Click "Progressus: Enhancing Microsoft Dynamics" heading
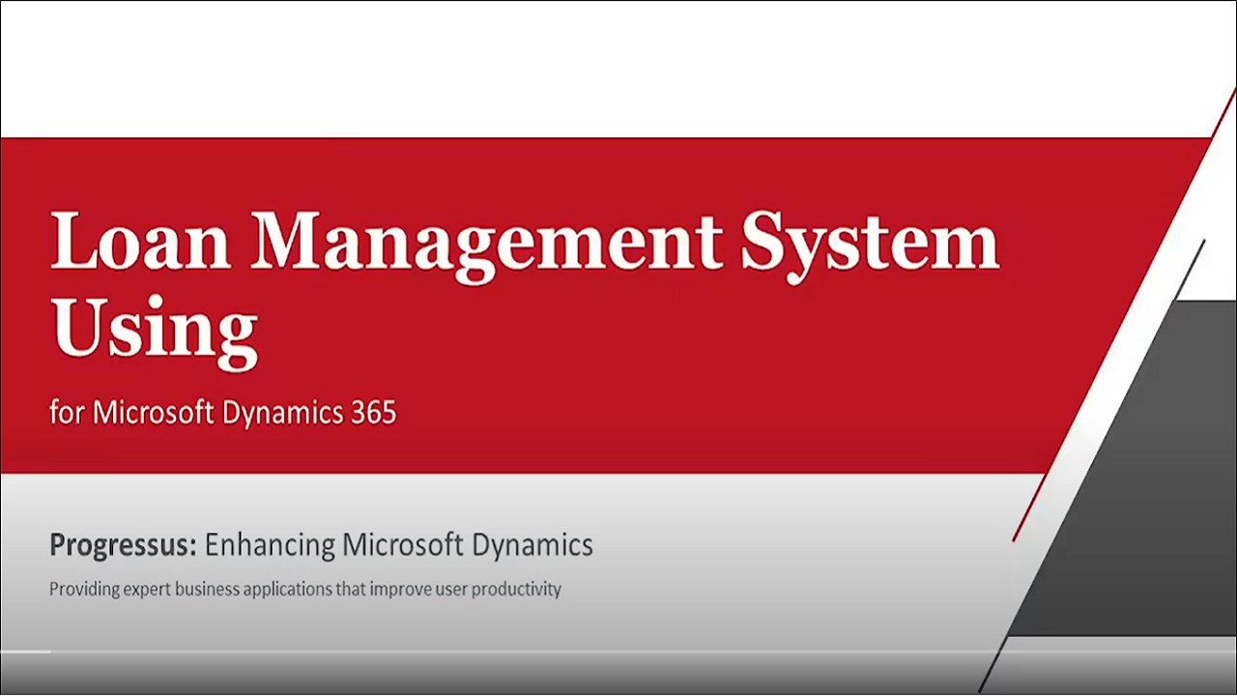Viewport: 1237px width, 696px height. click(322, 545)
